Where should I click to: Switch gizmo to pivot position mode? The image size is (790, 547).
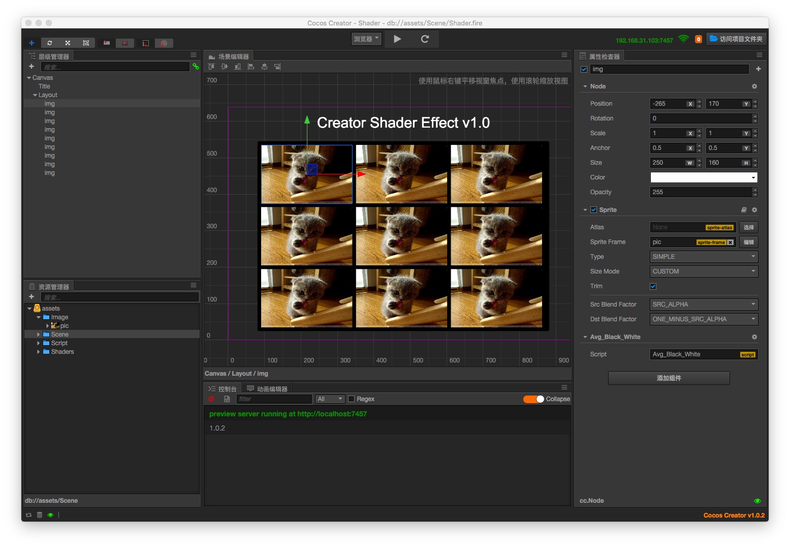click(x=107, y=43)
